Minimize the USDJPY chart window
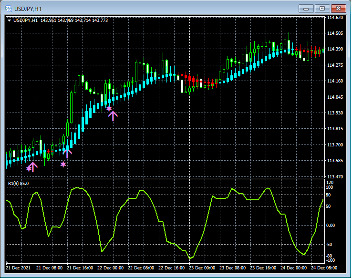Viewport: 352px width, 278px height. (x=306, y=9)
